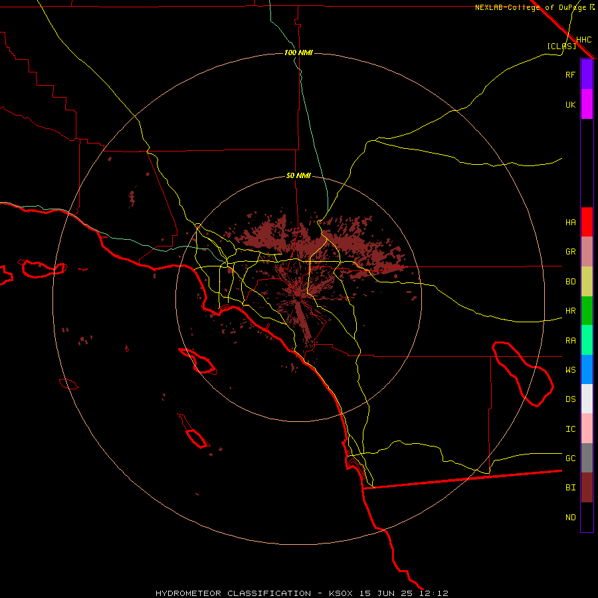Click the 'ND' legend label
Screen dimensions: 598x598
[570, 518]
